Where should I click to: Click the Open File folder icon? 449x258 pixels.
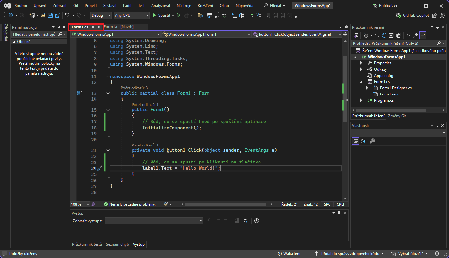pyautogui.click(x=43, y=15)
